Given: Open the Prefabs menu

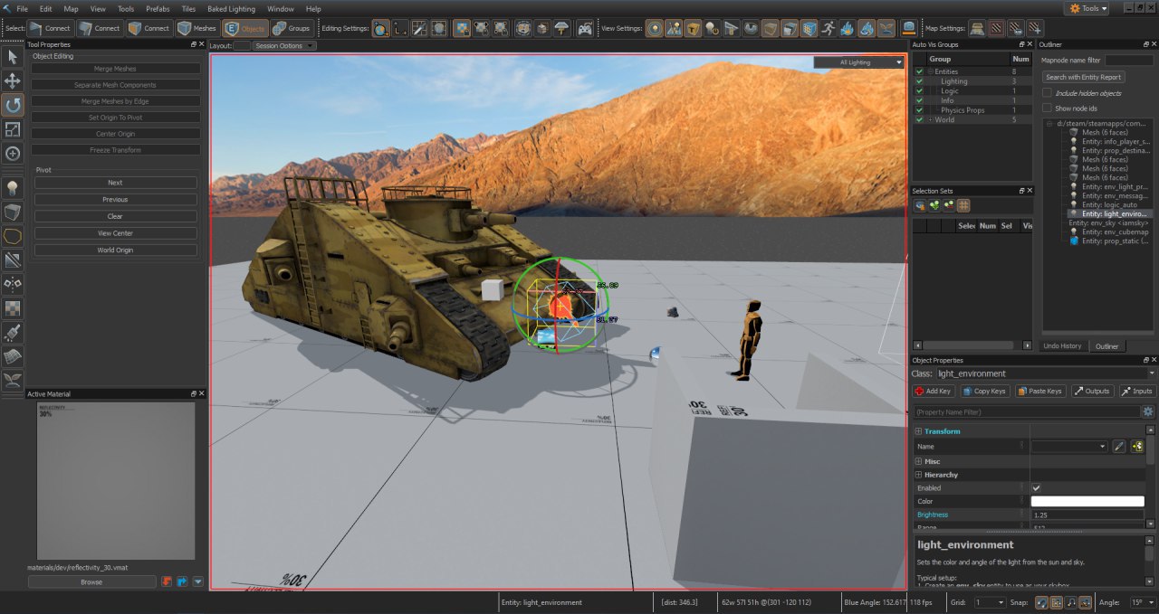Looking at the screenshot, I should pos(158,8).
